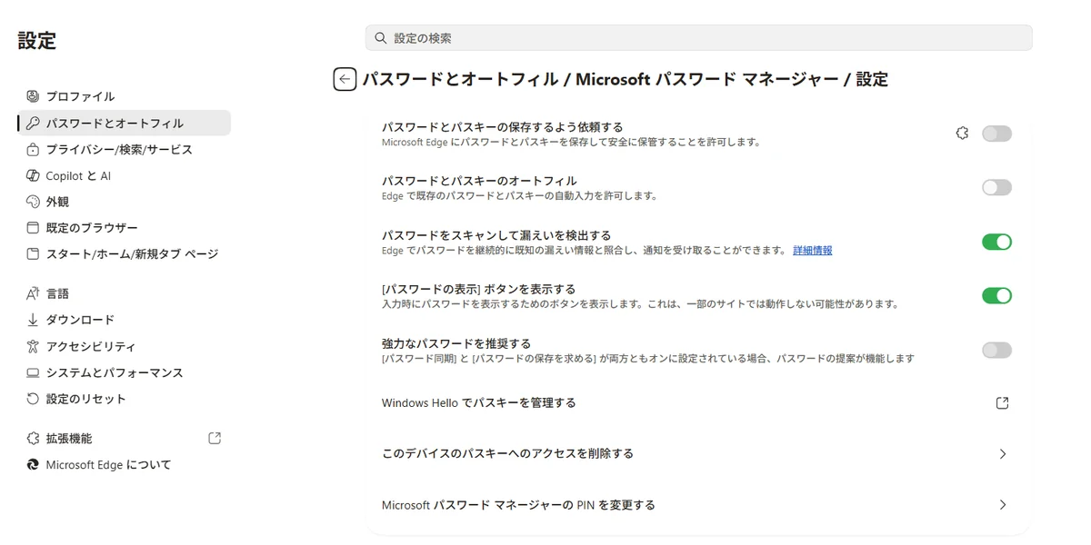1091x545 pixels.
Task: Click the description starting 入力時にパスワードを表示するため
Action: [640, 304]
